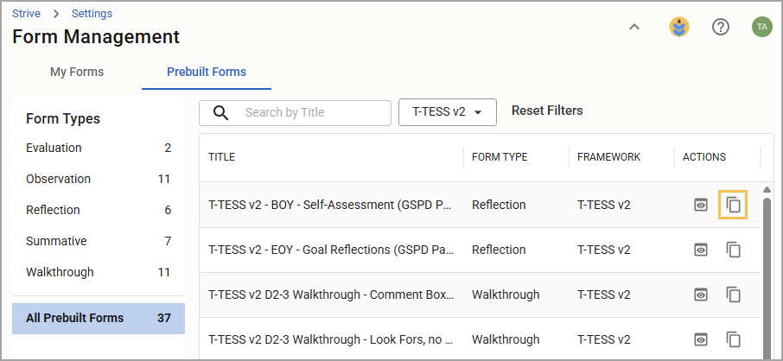Open the help question mark icon
This screenshot has width=783, height=361.
(721, 27)
